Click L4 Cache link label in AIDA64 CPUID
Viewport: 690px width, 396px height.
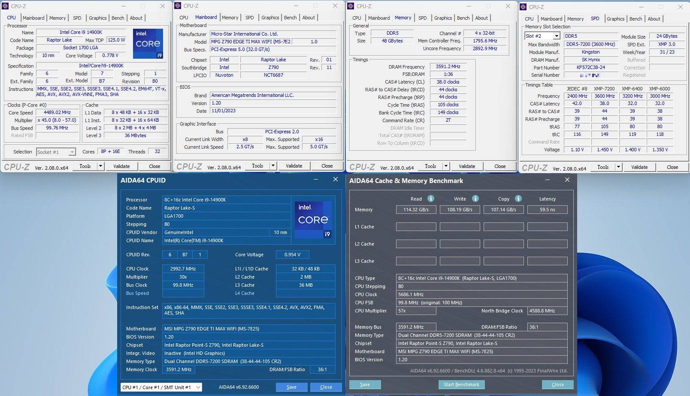245,293
